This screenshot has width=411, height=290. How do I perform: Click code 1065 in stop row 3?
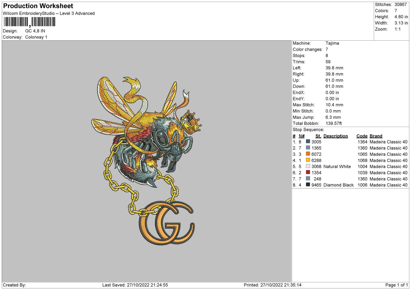tap(362, 154)
